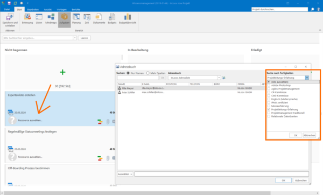Select the Aufgaben area icon
Screen dimensions: 323x195
[64, 17]
